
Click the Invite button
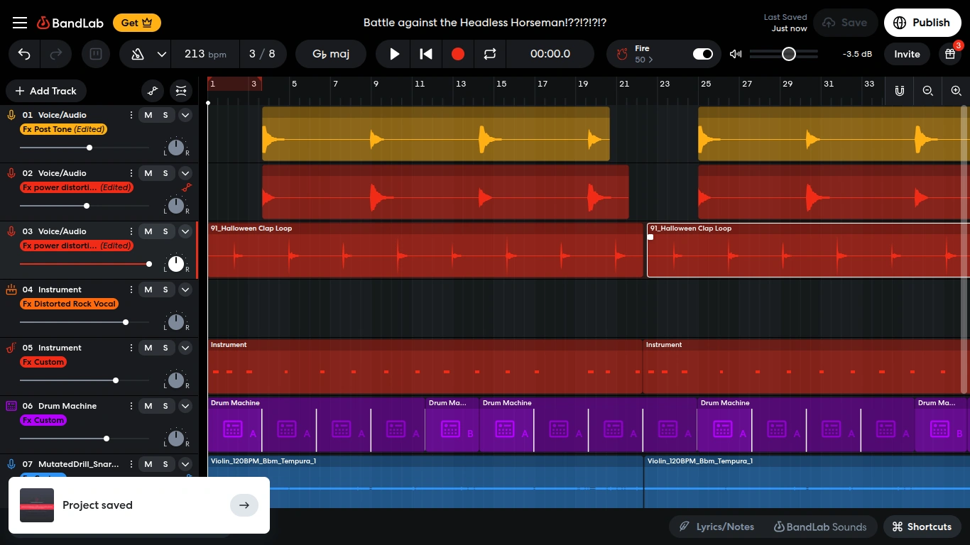pyautogui.click(x=906, y=54)
